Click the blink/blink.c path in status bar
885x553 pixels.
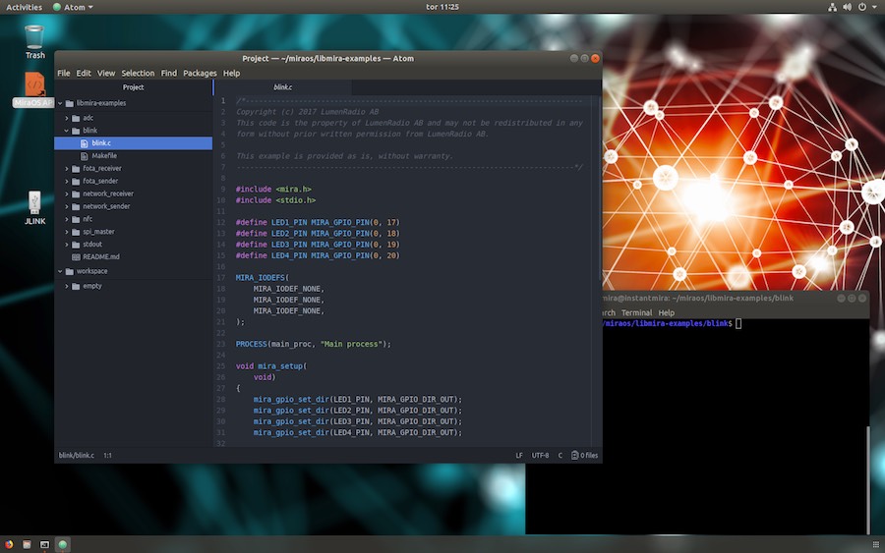[76, 456]
